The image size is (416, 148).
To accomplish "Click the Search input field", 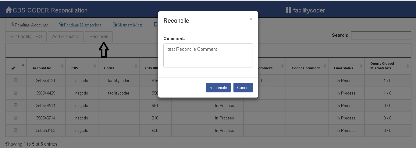I will coord(381,36).
